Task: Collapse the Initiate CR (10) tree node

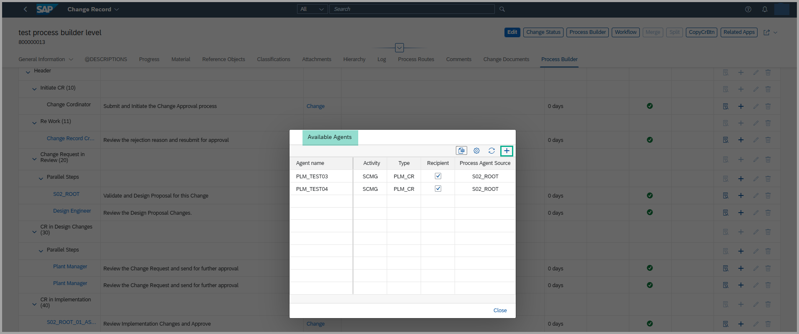Action: pos(34,89)
